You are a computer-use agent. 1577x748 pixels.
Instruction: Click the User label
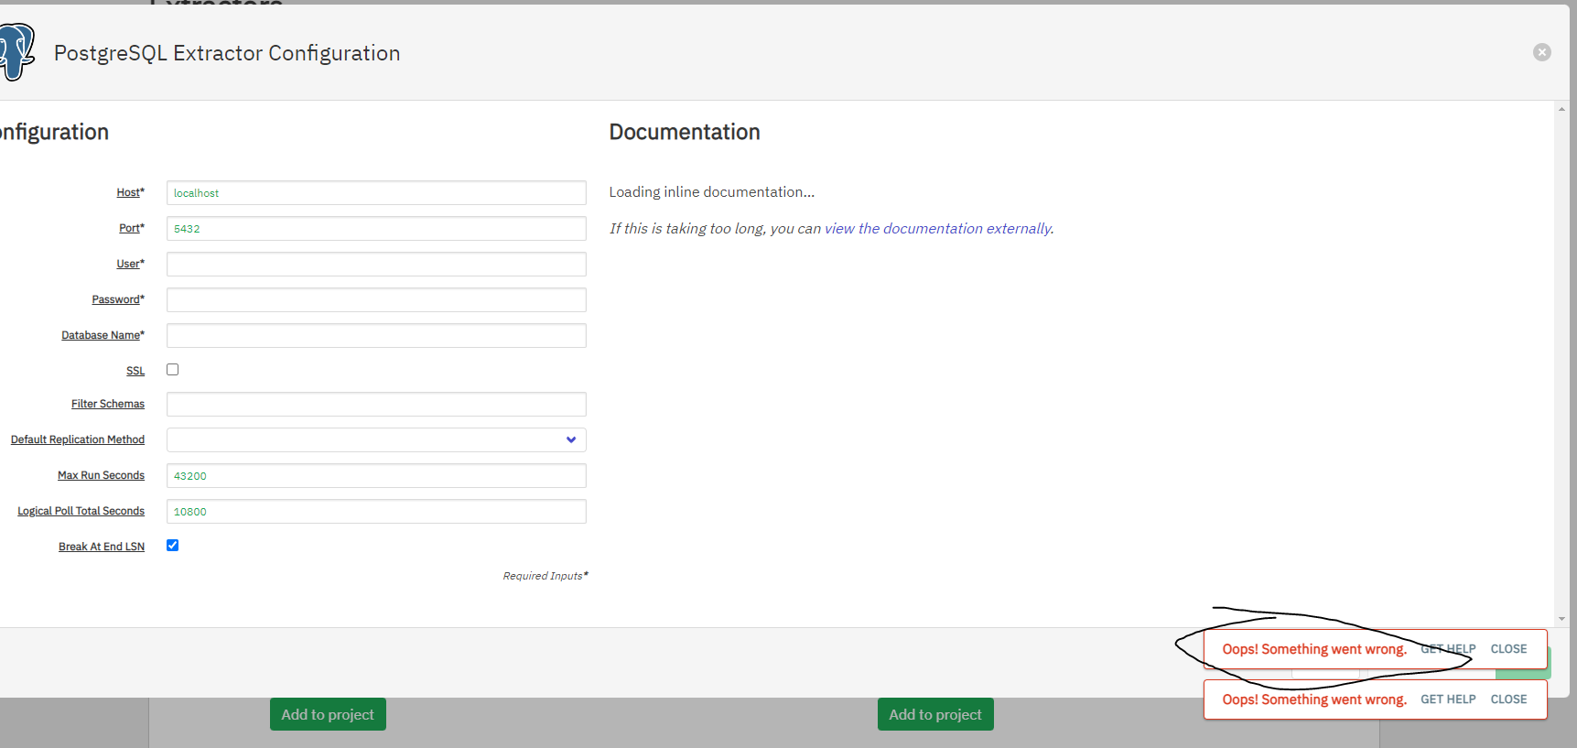tap(128, 264)
